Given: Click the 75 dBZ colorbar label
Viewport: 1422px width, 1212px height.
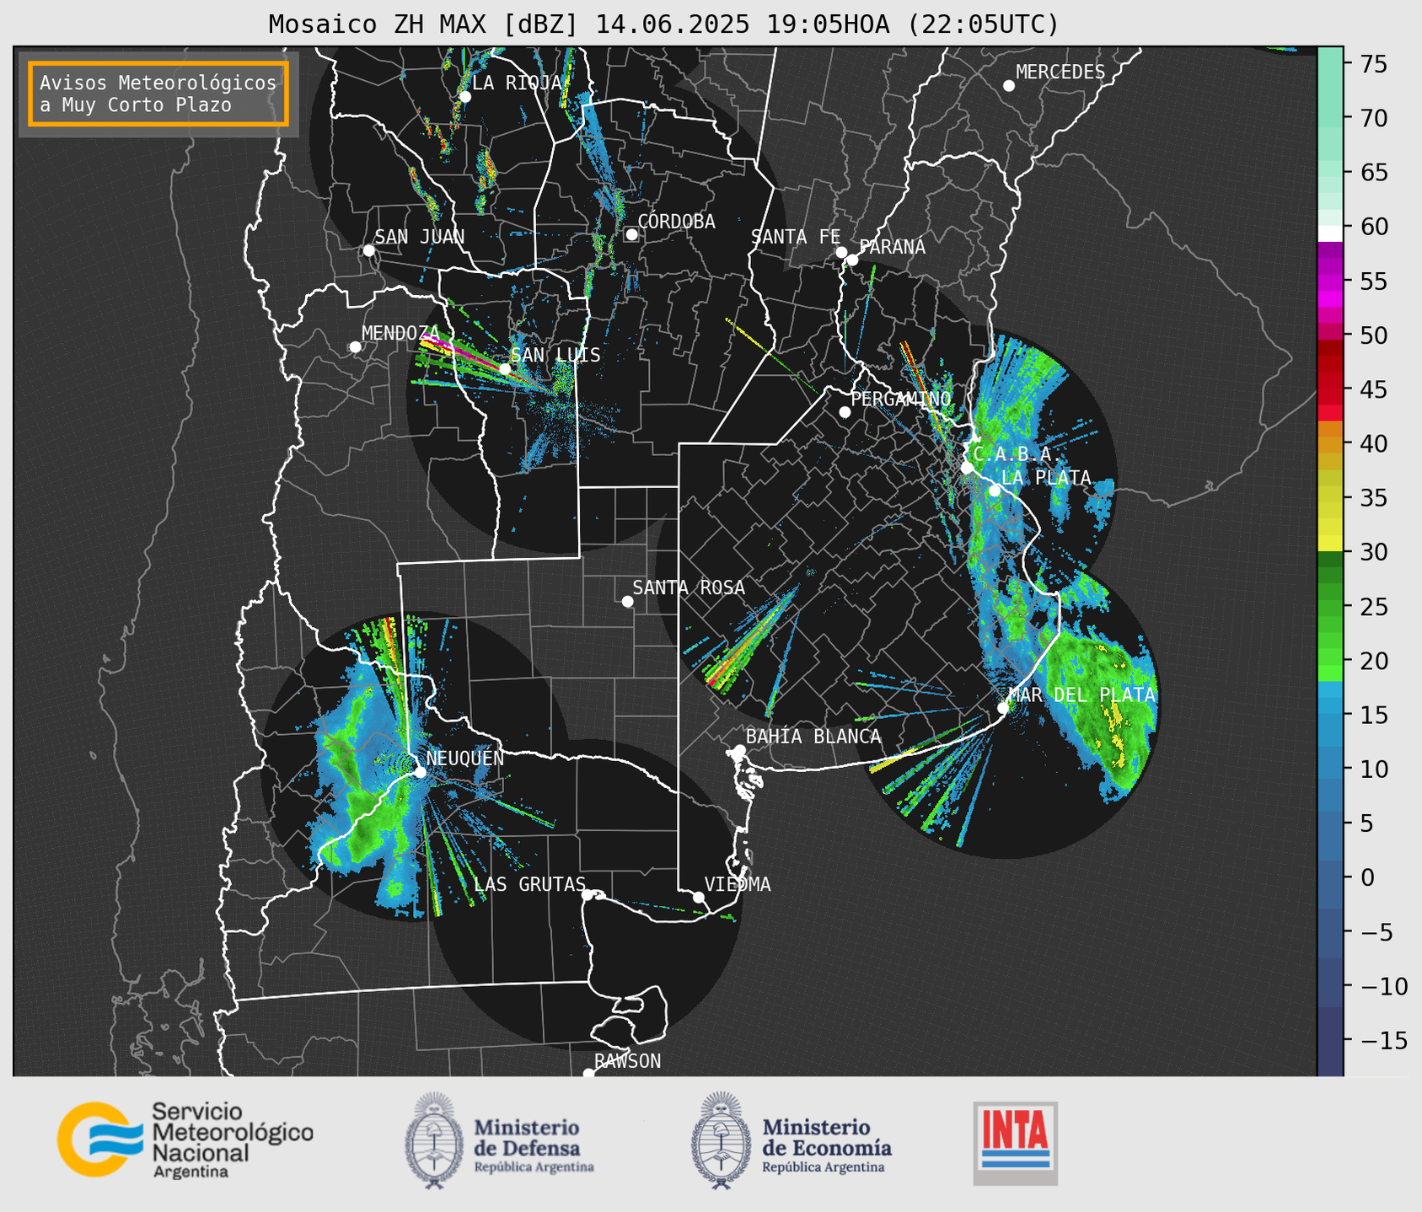Looking at the screenshot, I should tap(1373, 64).
